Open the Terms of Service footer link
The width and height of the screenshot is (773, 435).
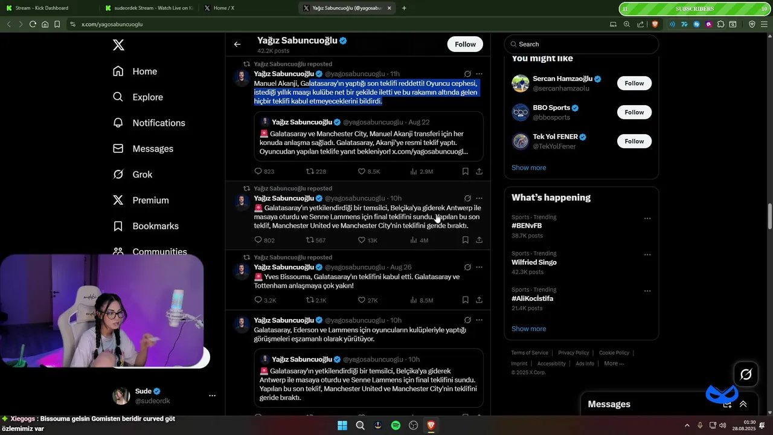pyautogui.click(x=530, y=353)
